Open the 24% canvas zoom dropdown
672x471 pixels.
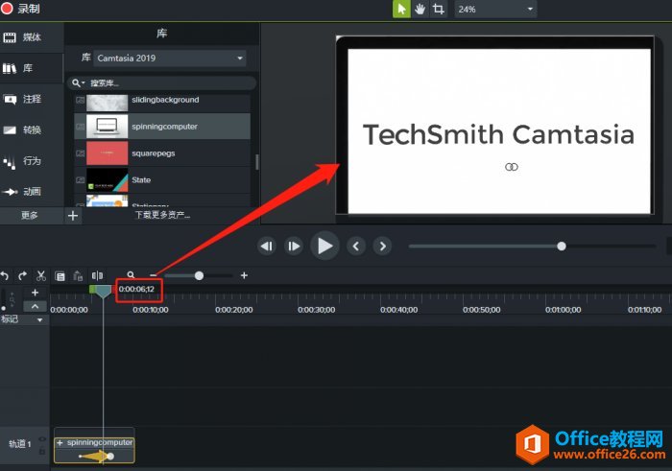pos(495,9)
